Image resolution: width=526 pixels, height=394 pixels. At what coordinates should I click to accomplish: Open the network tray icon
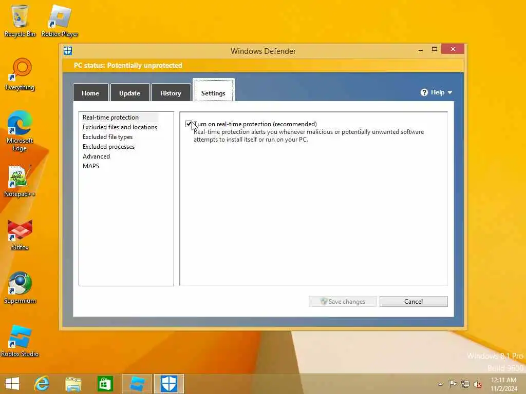(465, 384)
